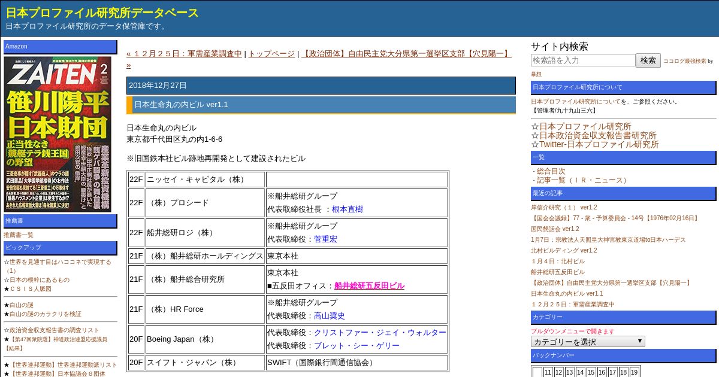Click table cell ニッセイ・キャピタル（株）
Screen dimensions: 719x377
[206, 179]
